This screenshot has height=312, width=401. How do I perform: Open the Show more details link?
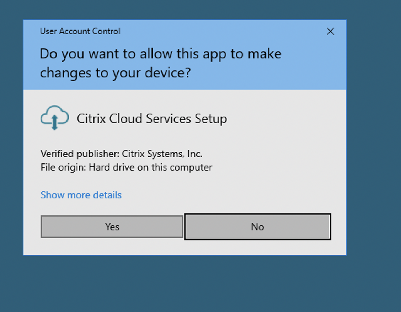81,195
